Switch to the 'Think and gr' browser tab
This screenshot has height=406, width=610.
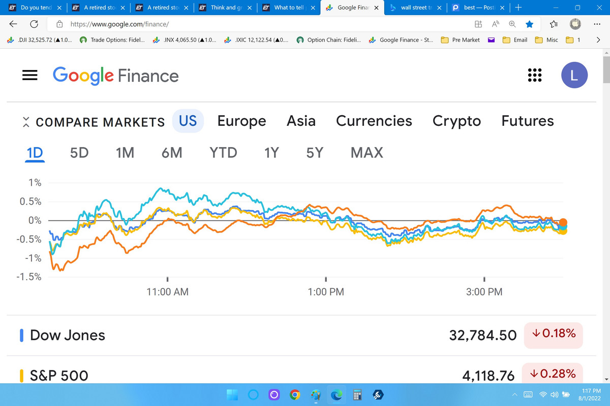tap(225, 8)
